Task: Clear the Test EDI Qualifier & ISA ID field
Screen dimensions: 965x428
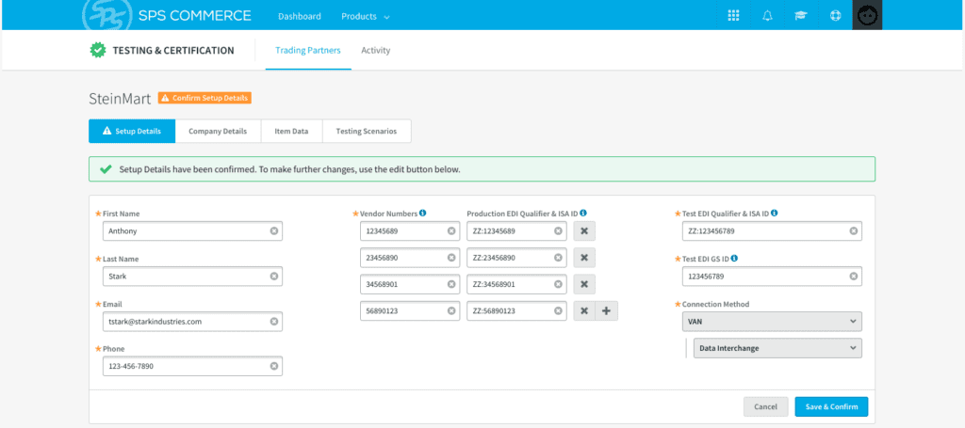Action: (854, 230)
